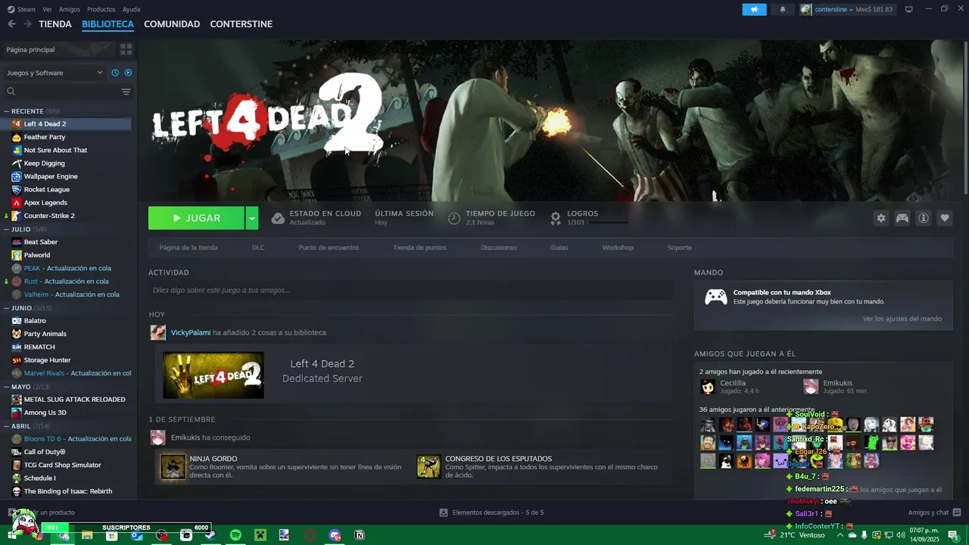Viewport: 969px width, 545px height.
Task: Add Left 4 Dead 2 to favorites heart
Action: pos(945,218)
